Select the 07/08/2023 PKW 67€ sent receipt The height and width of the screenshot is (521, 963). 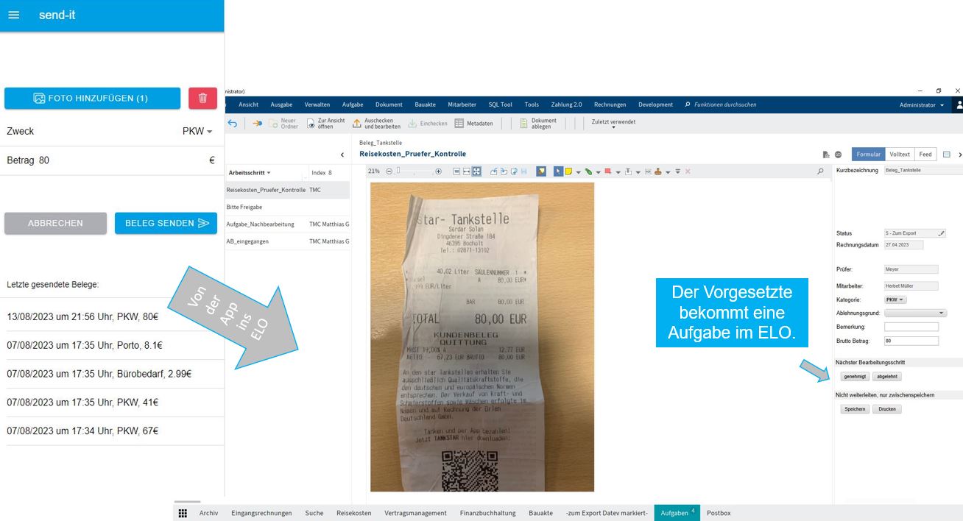coord(112,431)
